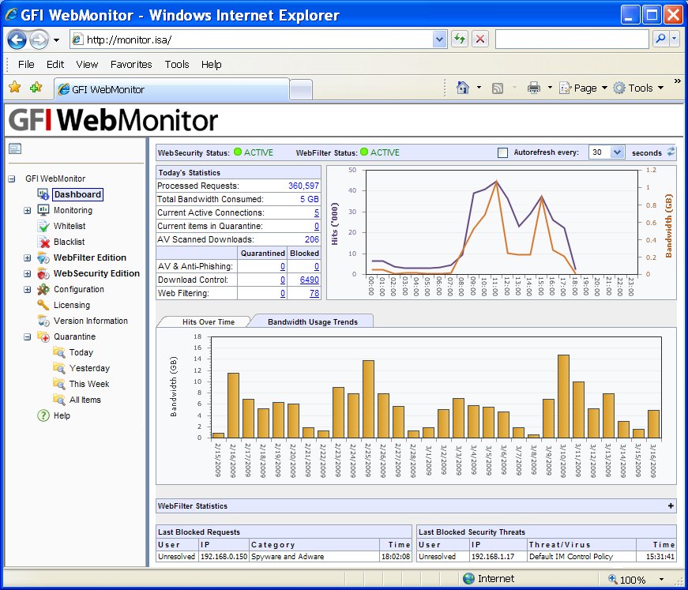Click the 3/10/2009 bandwidth bar
The height and width of the screenshot is (590, 688).
pos(563,396)
